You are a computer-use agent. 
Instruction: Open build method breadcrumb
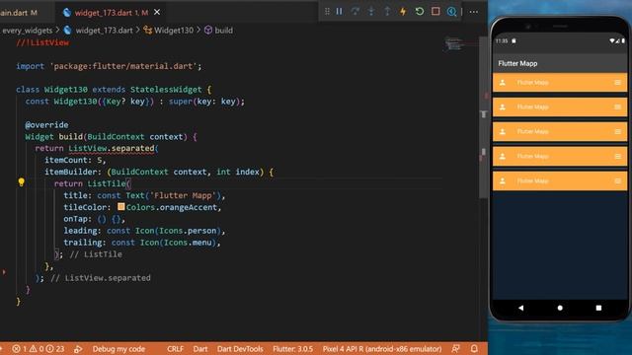click(218, 31)
